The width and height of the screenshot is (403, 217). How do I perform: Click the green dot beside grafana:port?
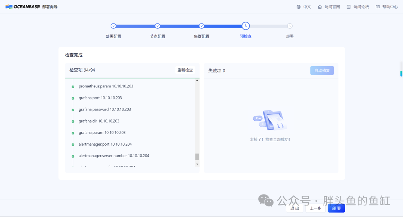click(73, 98)
